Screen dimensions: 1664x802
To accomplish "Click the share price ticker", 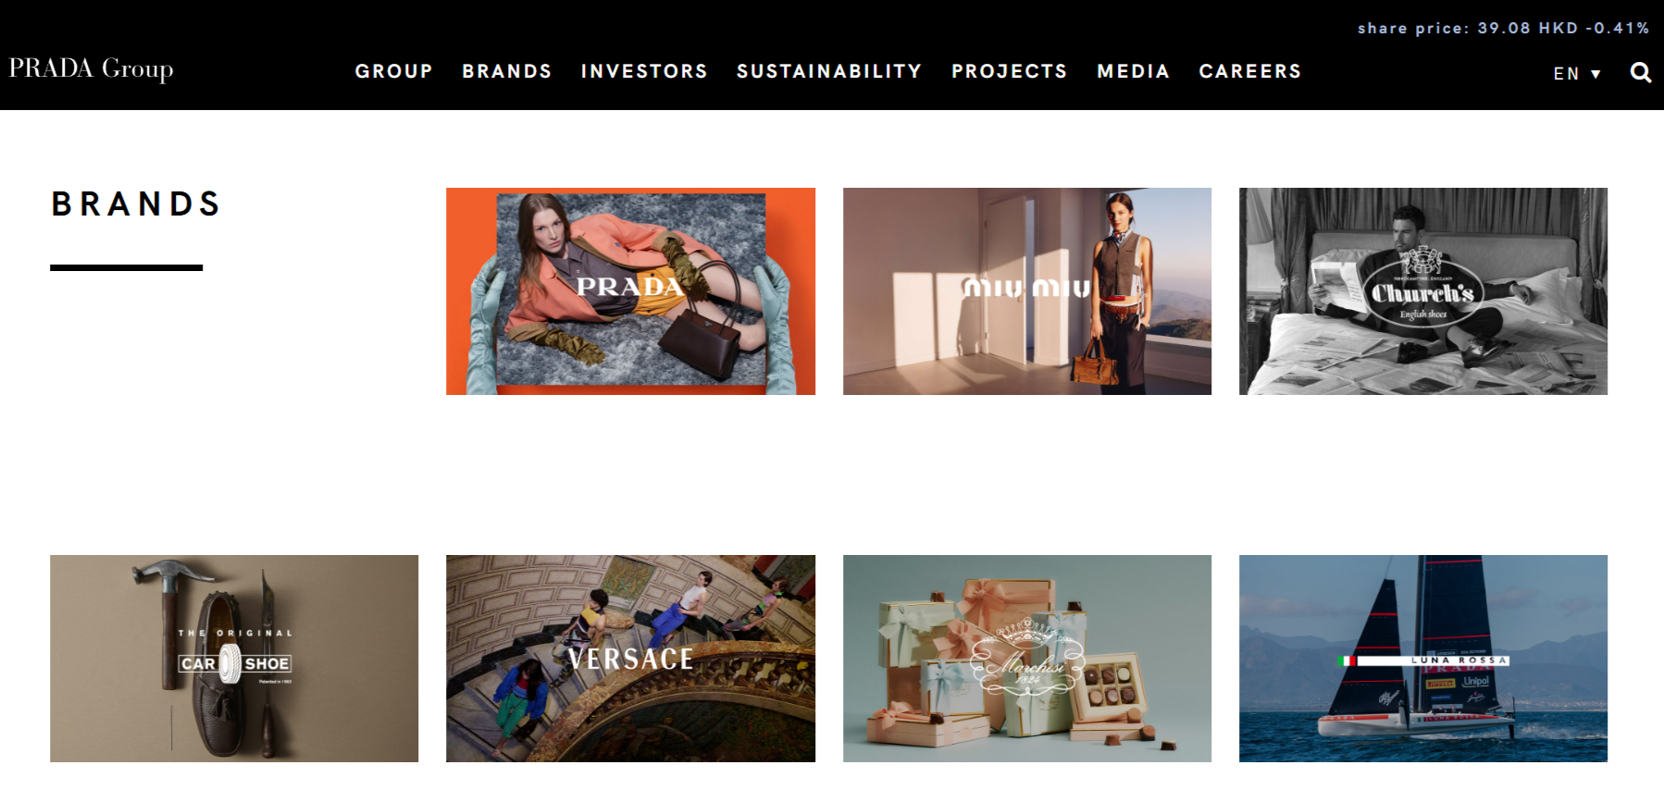I will point(1503,28).
